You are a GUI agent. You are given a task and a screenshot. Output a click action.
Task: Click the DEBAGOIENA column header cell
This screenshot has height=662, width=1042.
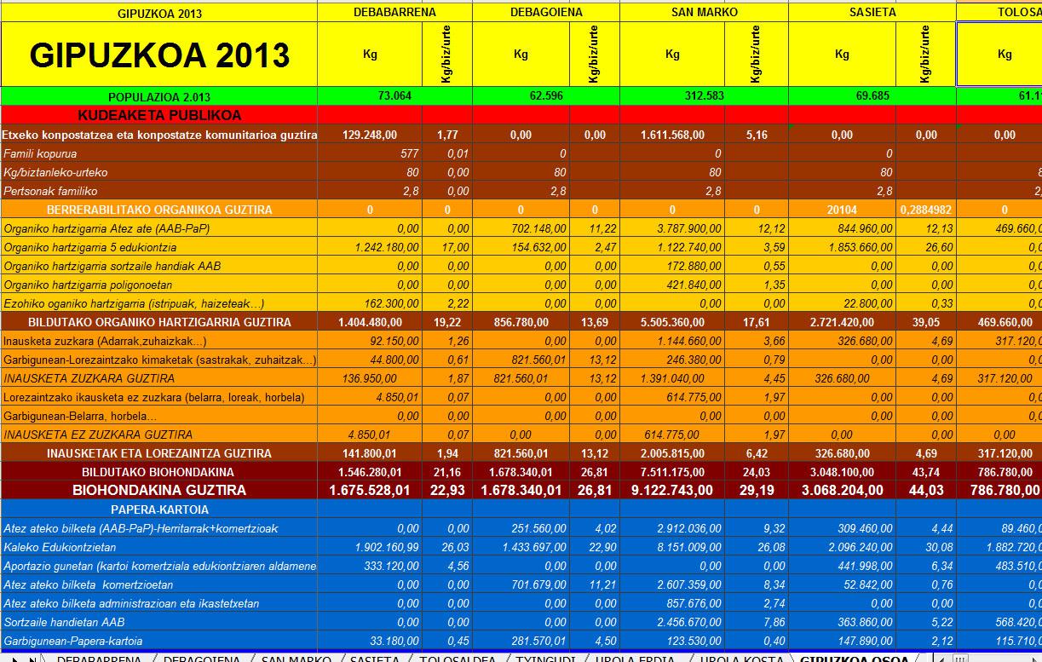(546, 13)
